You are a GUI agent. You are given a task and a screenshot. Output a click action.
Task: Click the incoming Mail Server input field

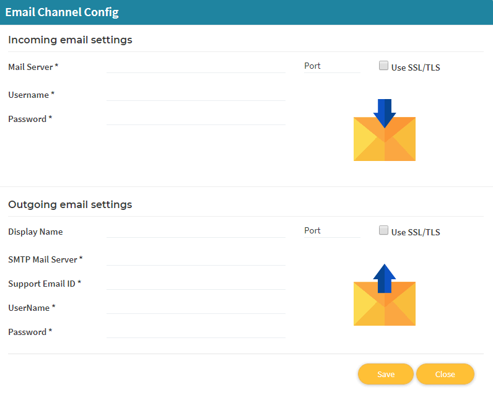[196, 67]
